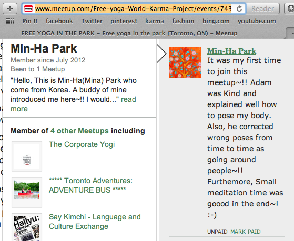This screenshot has height=241, width=294.
Task: Click the Member since July 2012 text
Action: (48, 60)
